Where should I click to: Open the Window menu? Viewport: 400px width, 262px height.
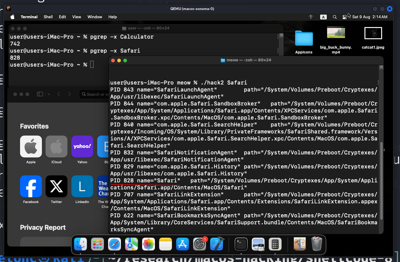tap(95, 17)
